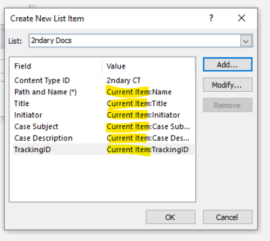Click the Modify... button
This screenshot has height=241, width=270.
pos(227,84)
